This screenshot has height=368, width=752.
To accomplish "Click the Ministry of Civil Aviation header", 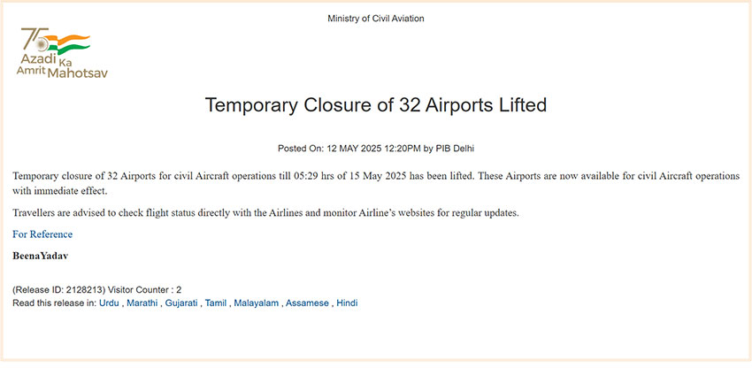I will coord(376,19).
